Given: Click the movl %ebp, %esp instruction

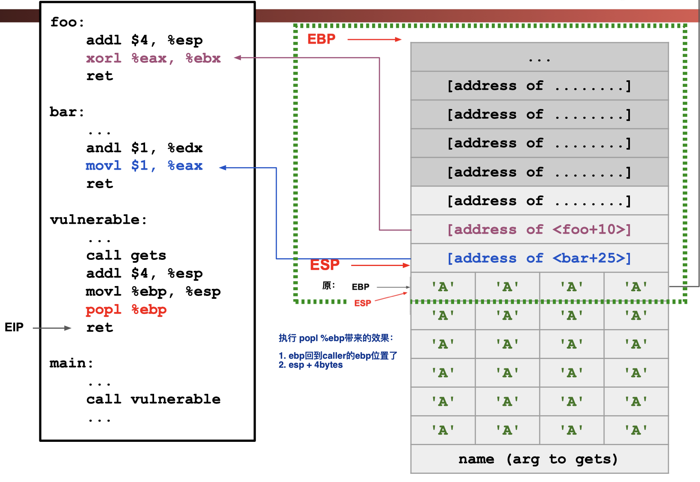Looking at the screenshot, I should pyautogui.click(x=153, y=291).
